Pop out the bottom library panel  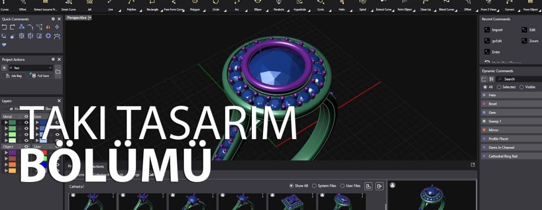(x=473, y=165)
